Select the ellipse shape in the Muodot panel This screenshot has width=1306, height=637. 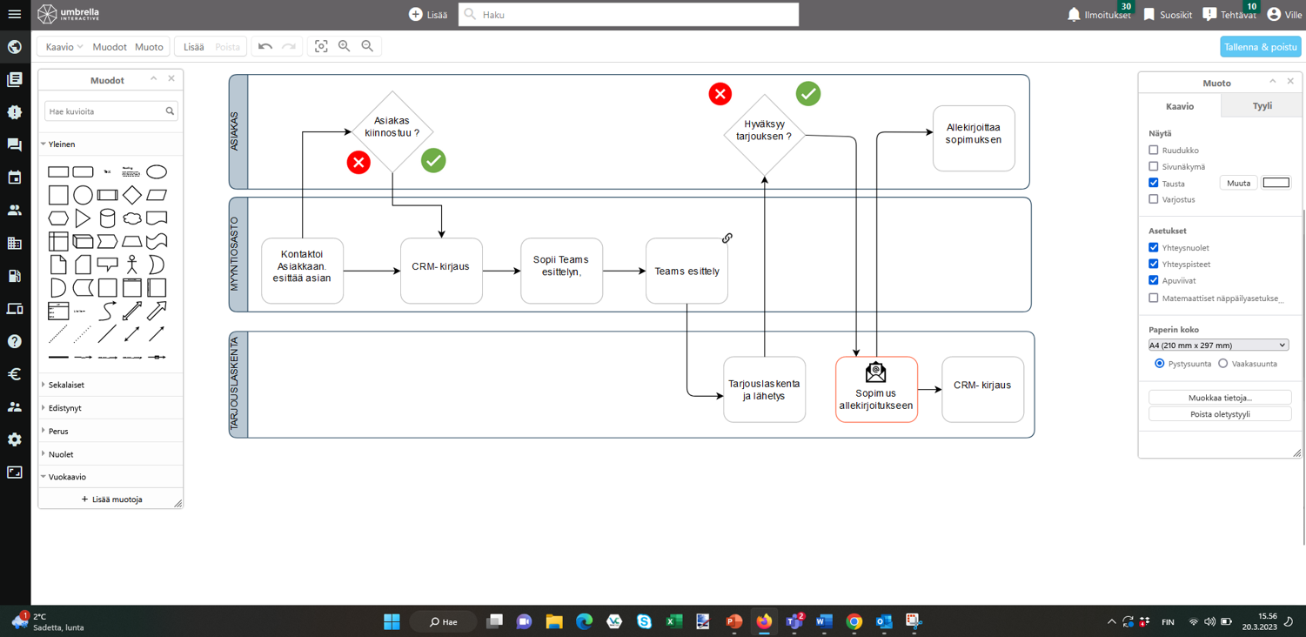coord(157,172)
